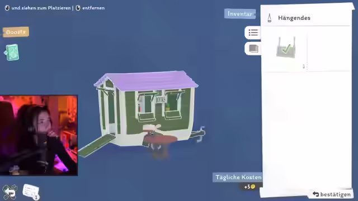Select the teal boost card below Boosts
This screenshot has height=201, width=358.
(x=12, y=52)
